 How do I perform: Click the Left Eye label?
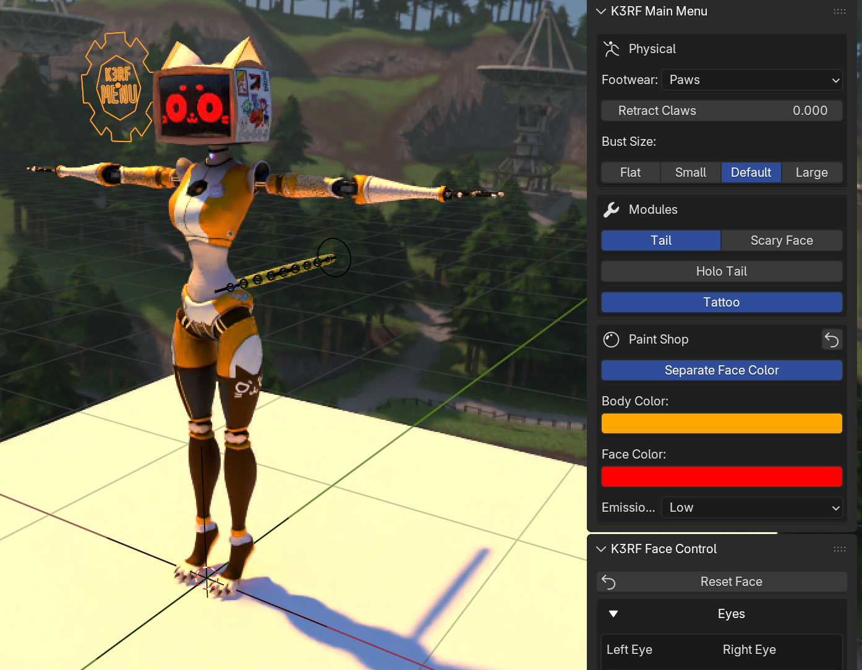[629, 650]
